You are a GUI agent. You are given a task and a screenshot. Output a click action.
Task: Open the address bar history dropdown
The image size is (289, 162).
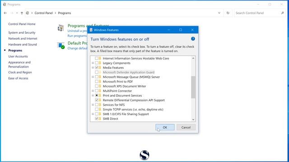(219, 13)
